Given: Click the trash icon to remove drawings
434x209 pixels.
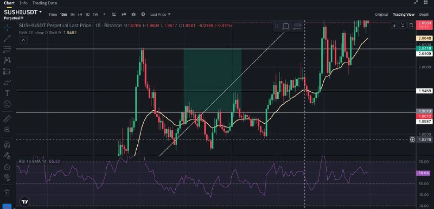Looking at the screenshot, I should coord(7,192).
